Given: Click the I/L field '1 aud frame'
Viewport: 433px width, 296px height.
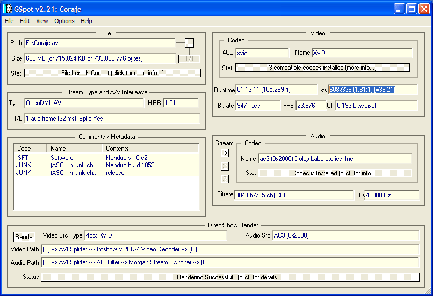Looking at the screenshot, I should [x=112, y=119].
